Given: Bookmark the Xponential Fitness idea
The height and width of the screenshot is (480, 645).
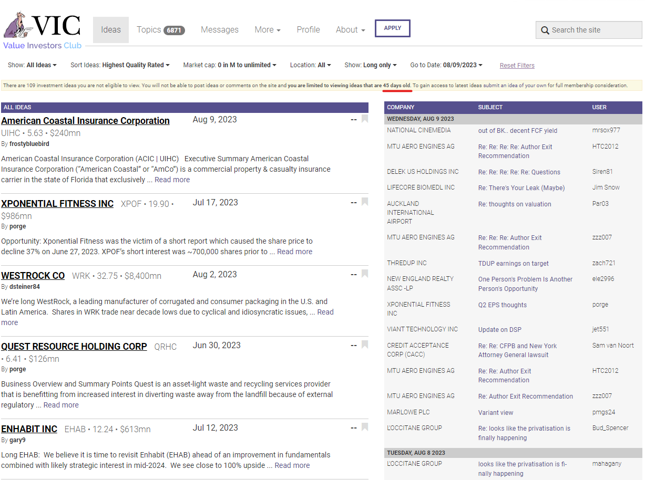Looking at the screenshot, I should coord(365,202).
